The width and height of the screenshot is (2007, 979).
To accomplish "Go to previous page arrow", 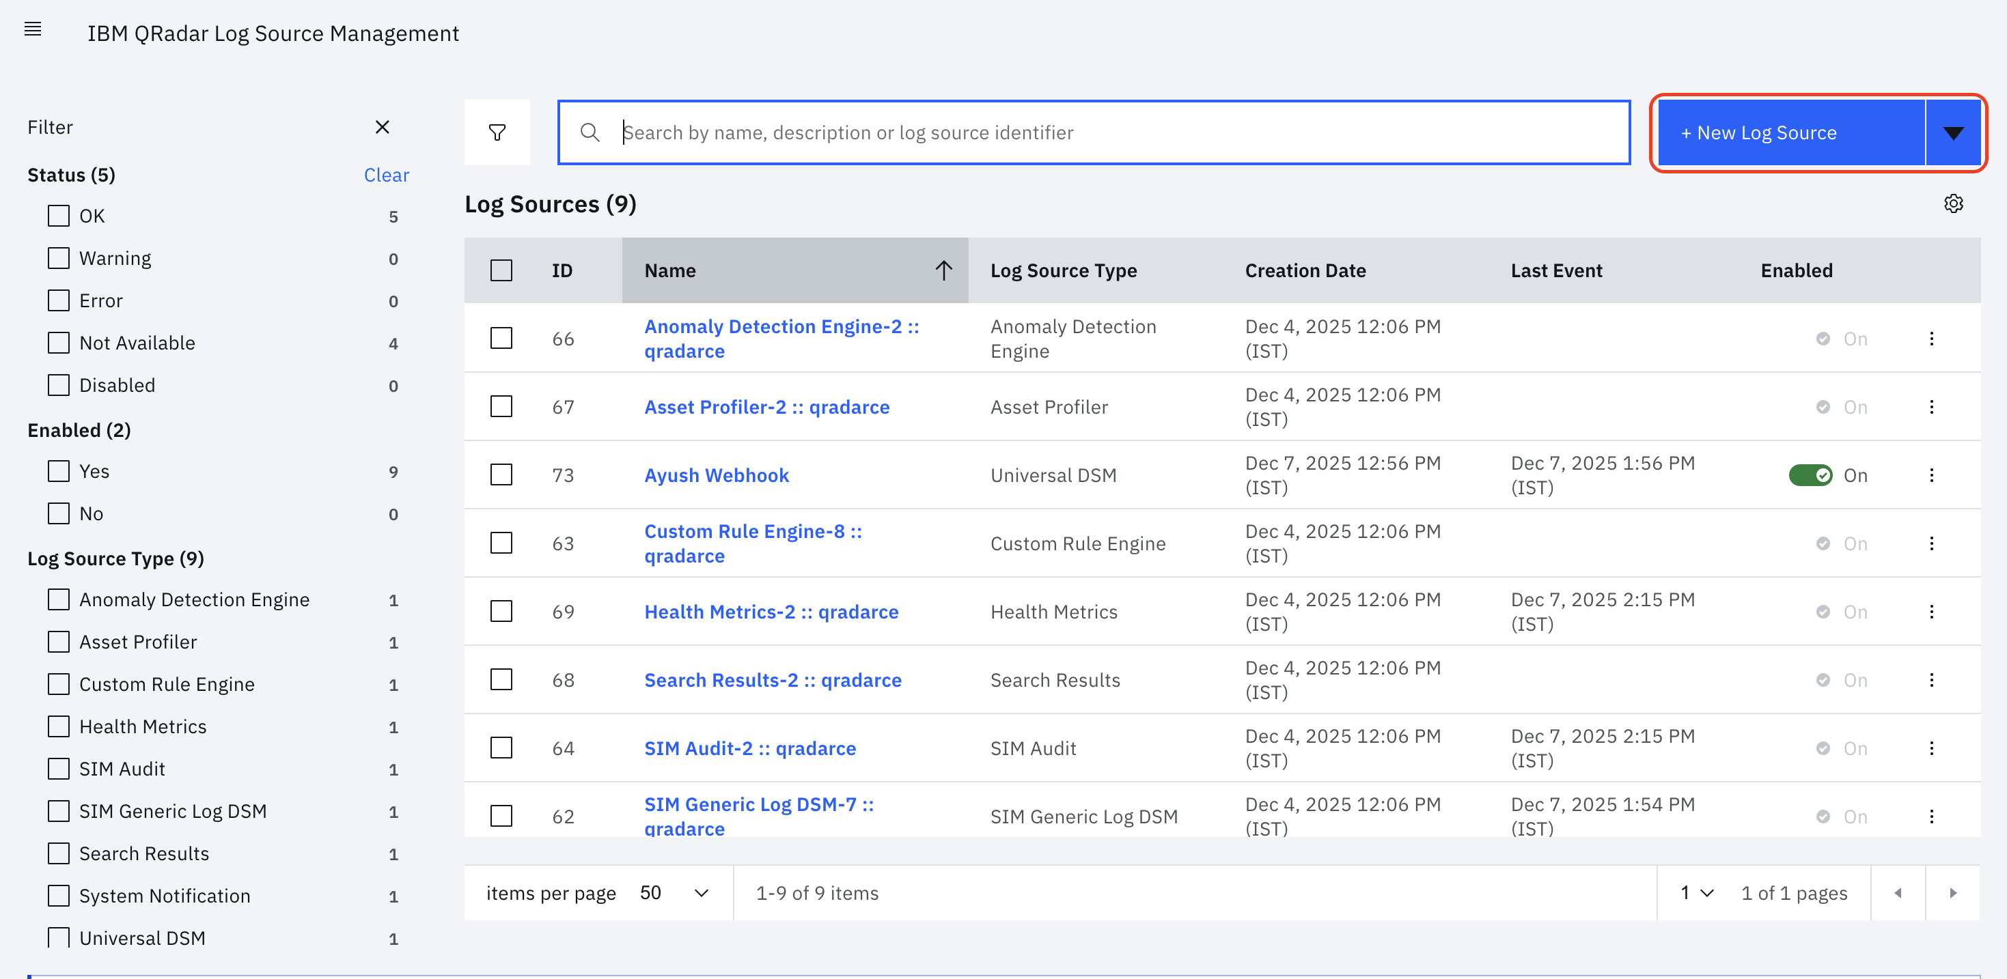I will pos(1898,892).
